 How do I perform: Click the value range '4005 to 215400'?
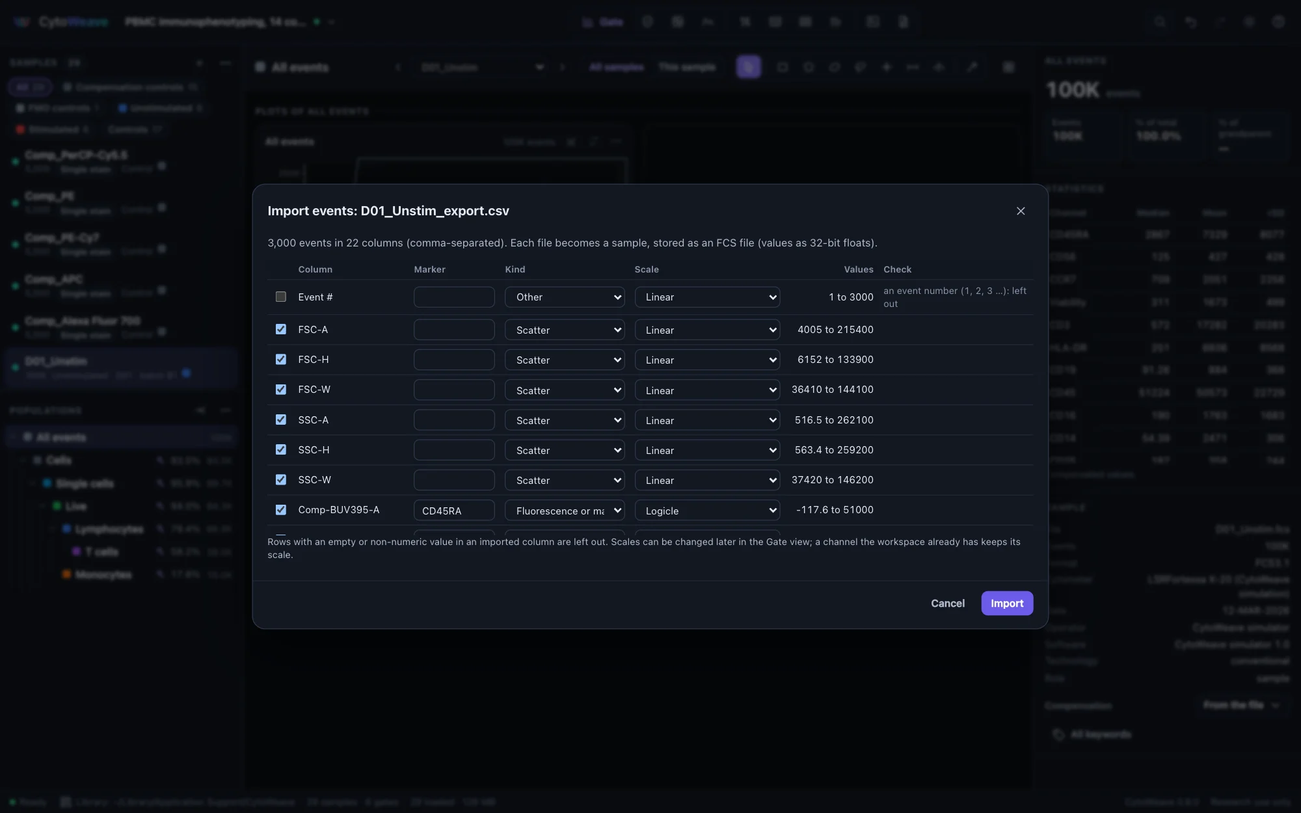(835, 329)
